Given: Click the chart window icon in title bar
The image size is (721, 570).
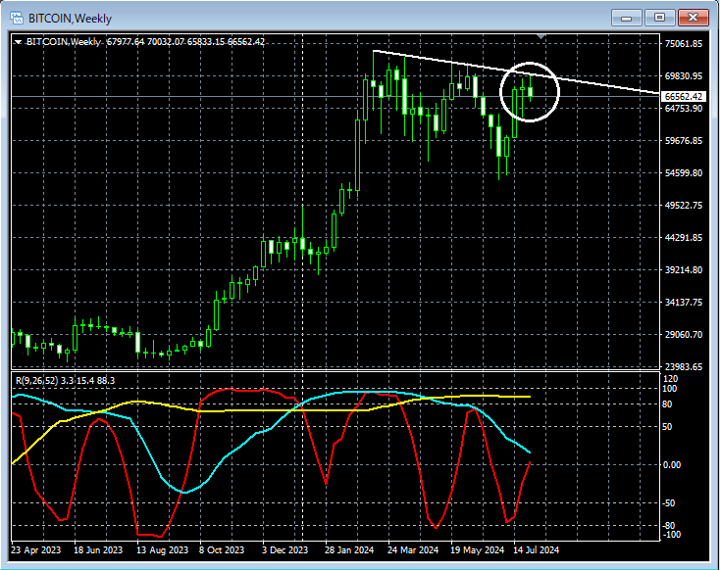Looking at the screenshot, I should coord(17,18).
